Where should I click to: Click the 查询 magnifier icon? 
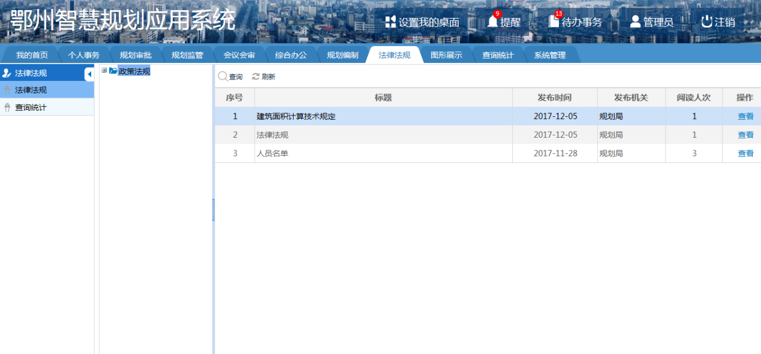pos(222,77)
